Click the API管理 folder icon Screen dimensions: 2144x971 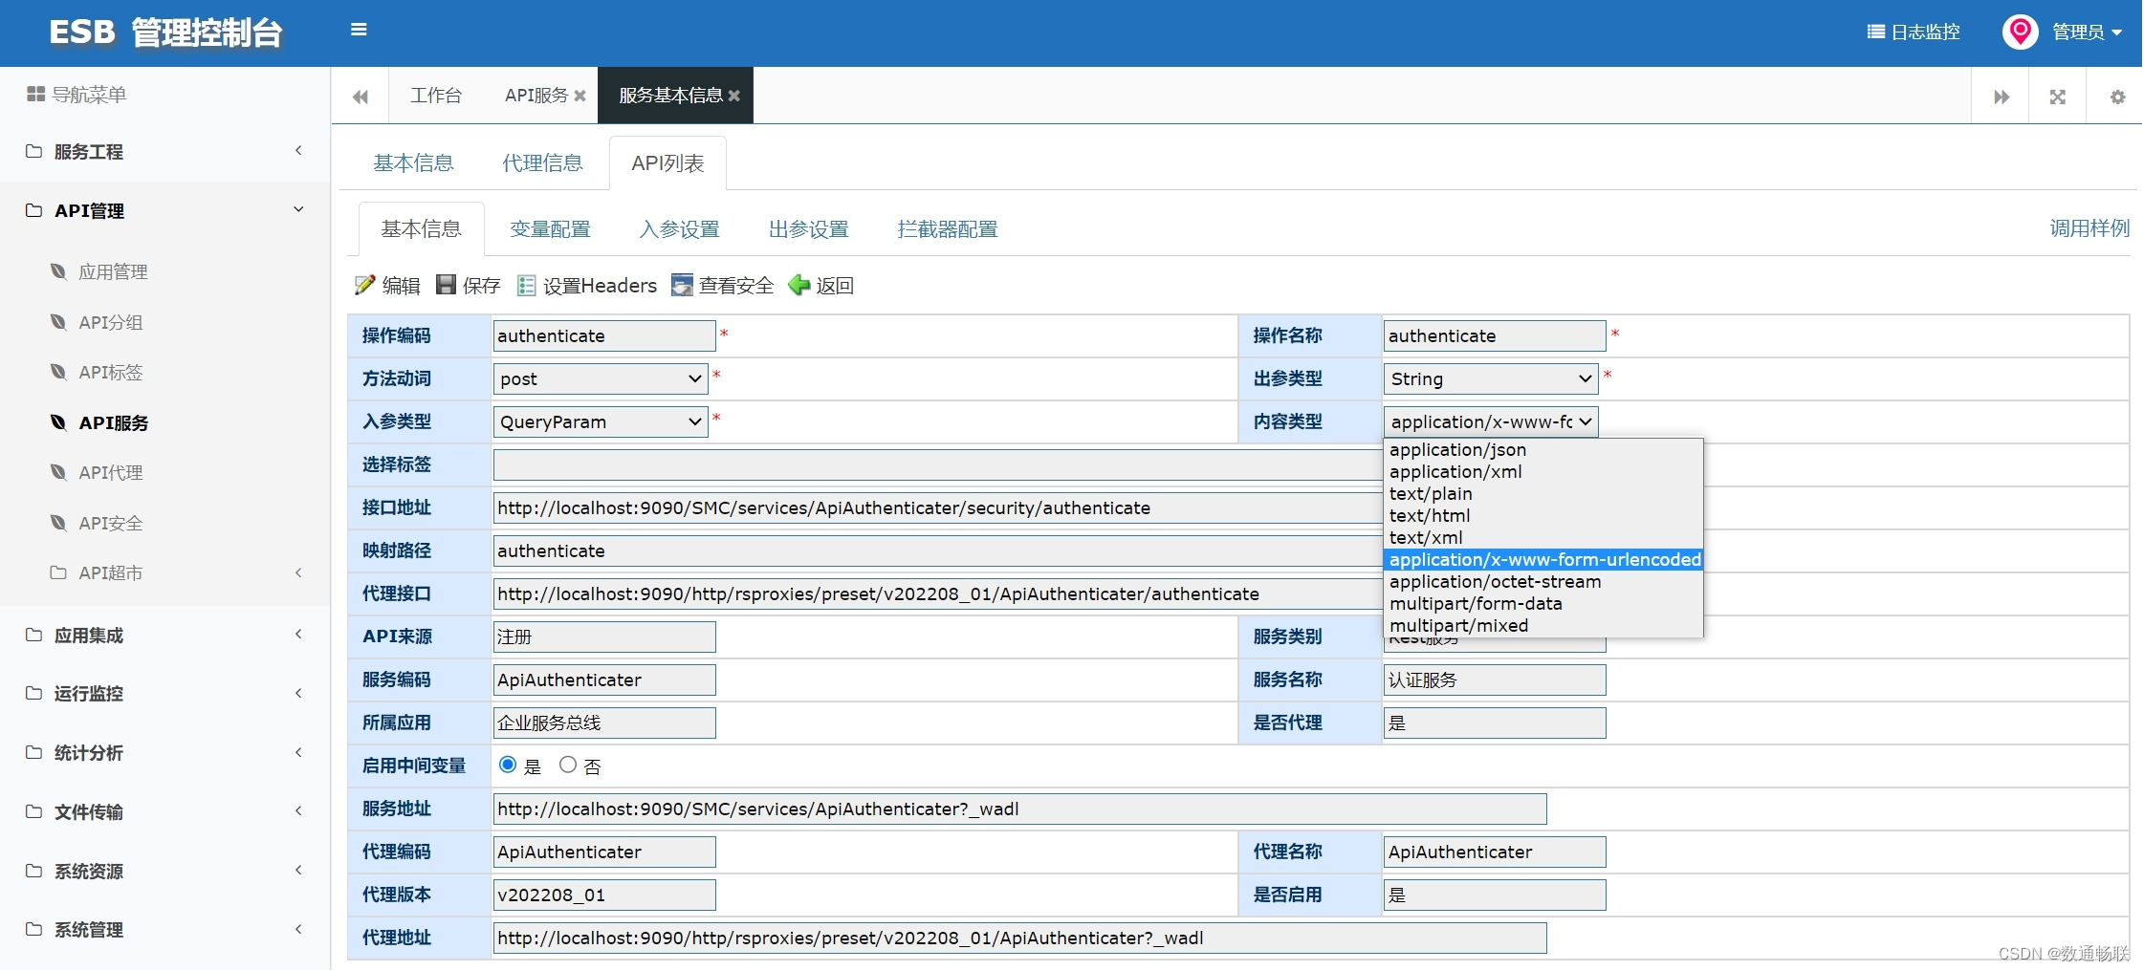pos(34,210)
